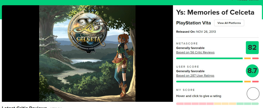This screenshot has width=263, height=108.
Task: Select the red negative bar under Metascore
Action: pos(255,58)
